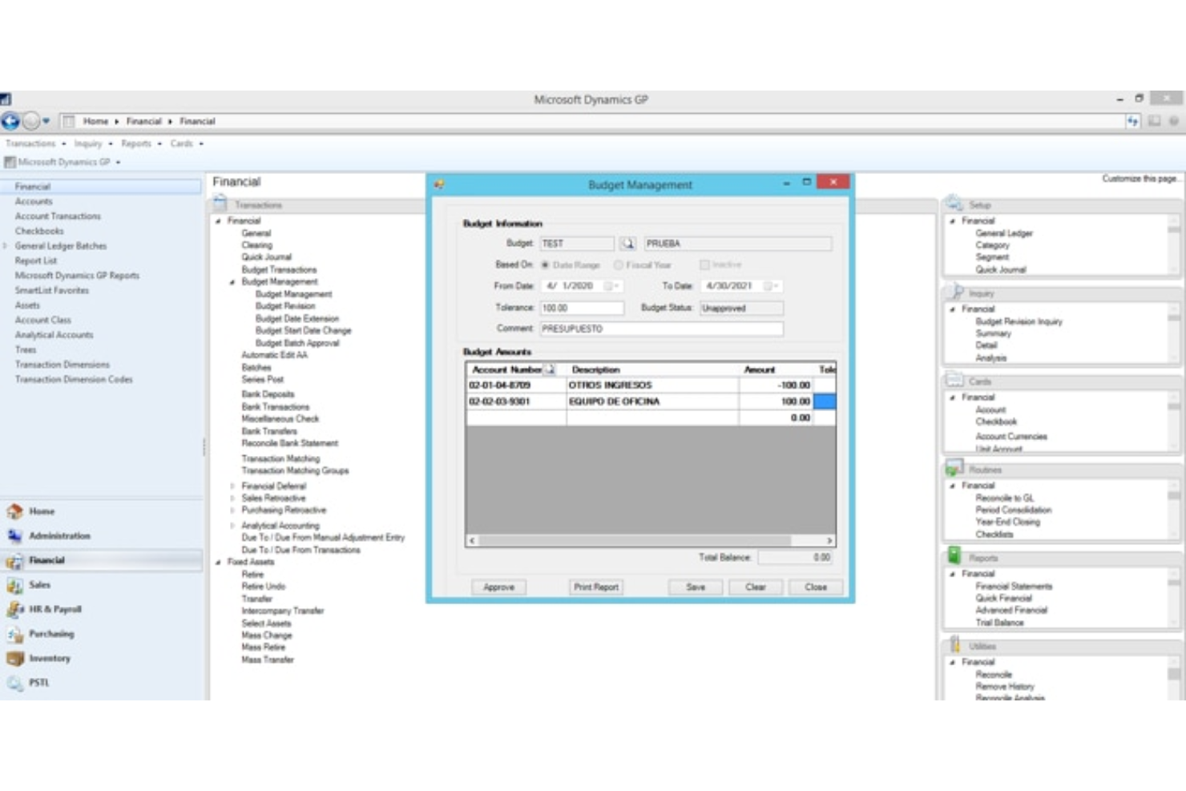Image resolution: width=1186 pixels, height=791 pixels.
Task: Open Budget Batch Approval in the tree
Action: pos(297,343)
